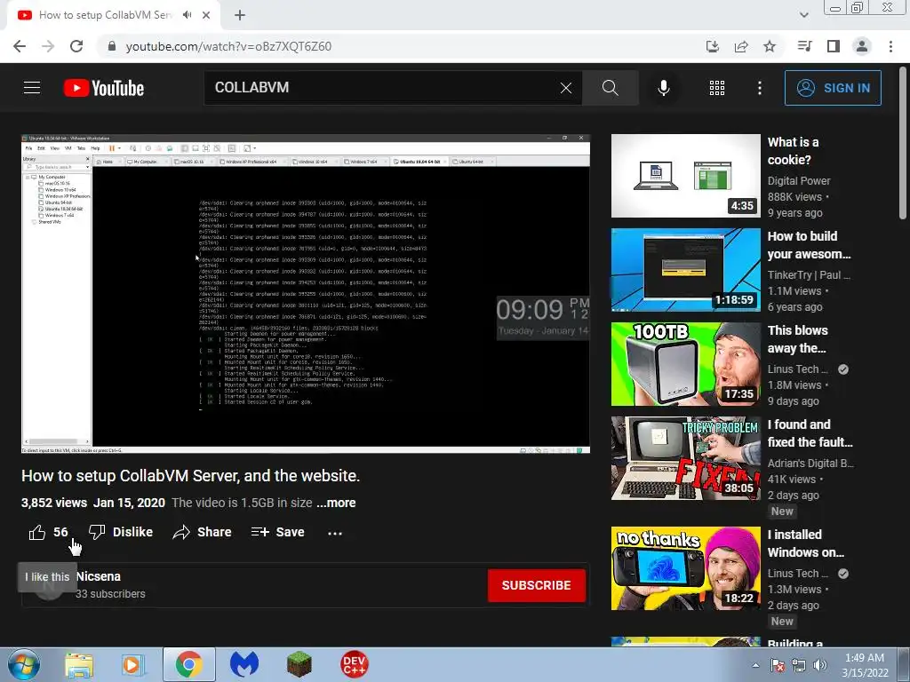The image size is (910, 682).
Task: Open 'I installed Windows on...' thumbnail
Action: [x=685, y=568]
